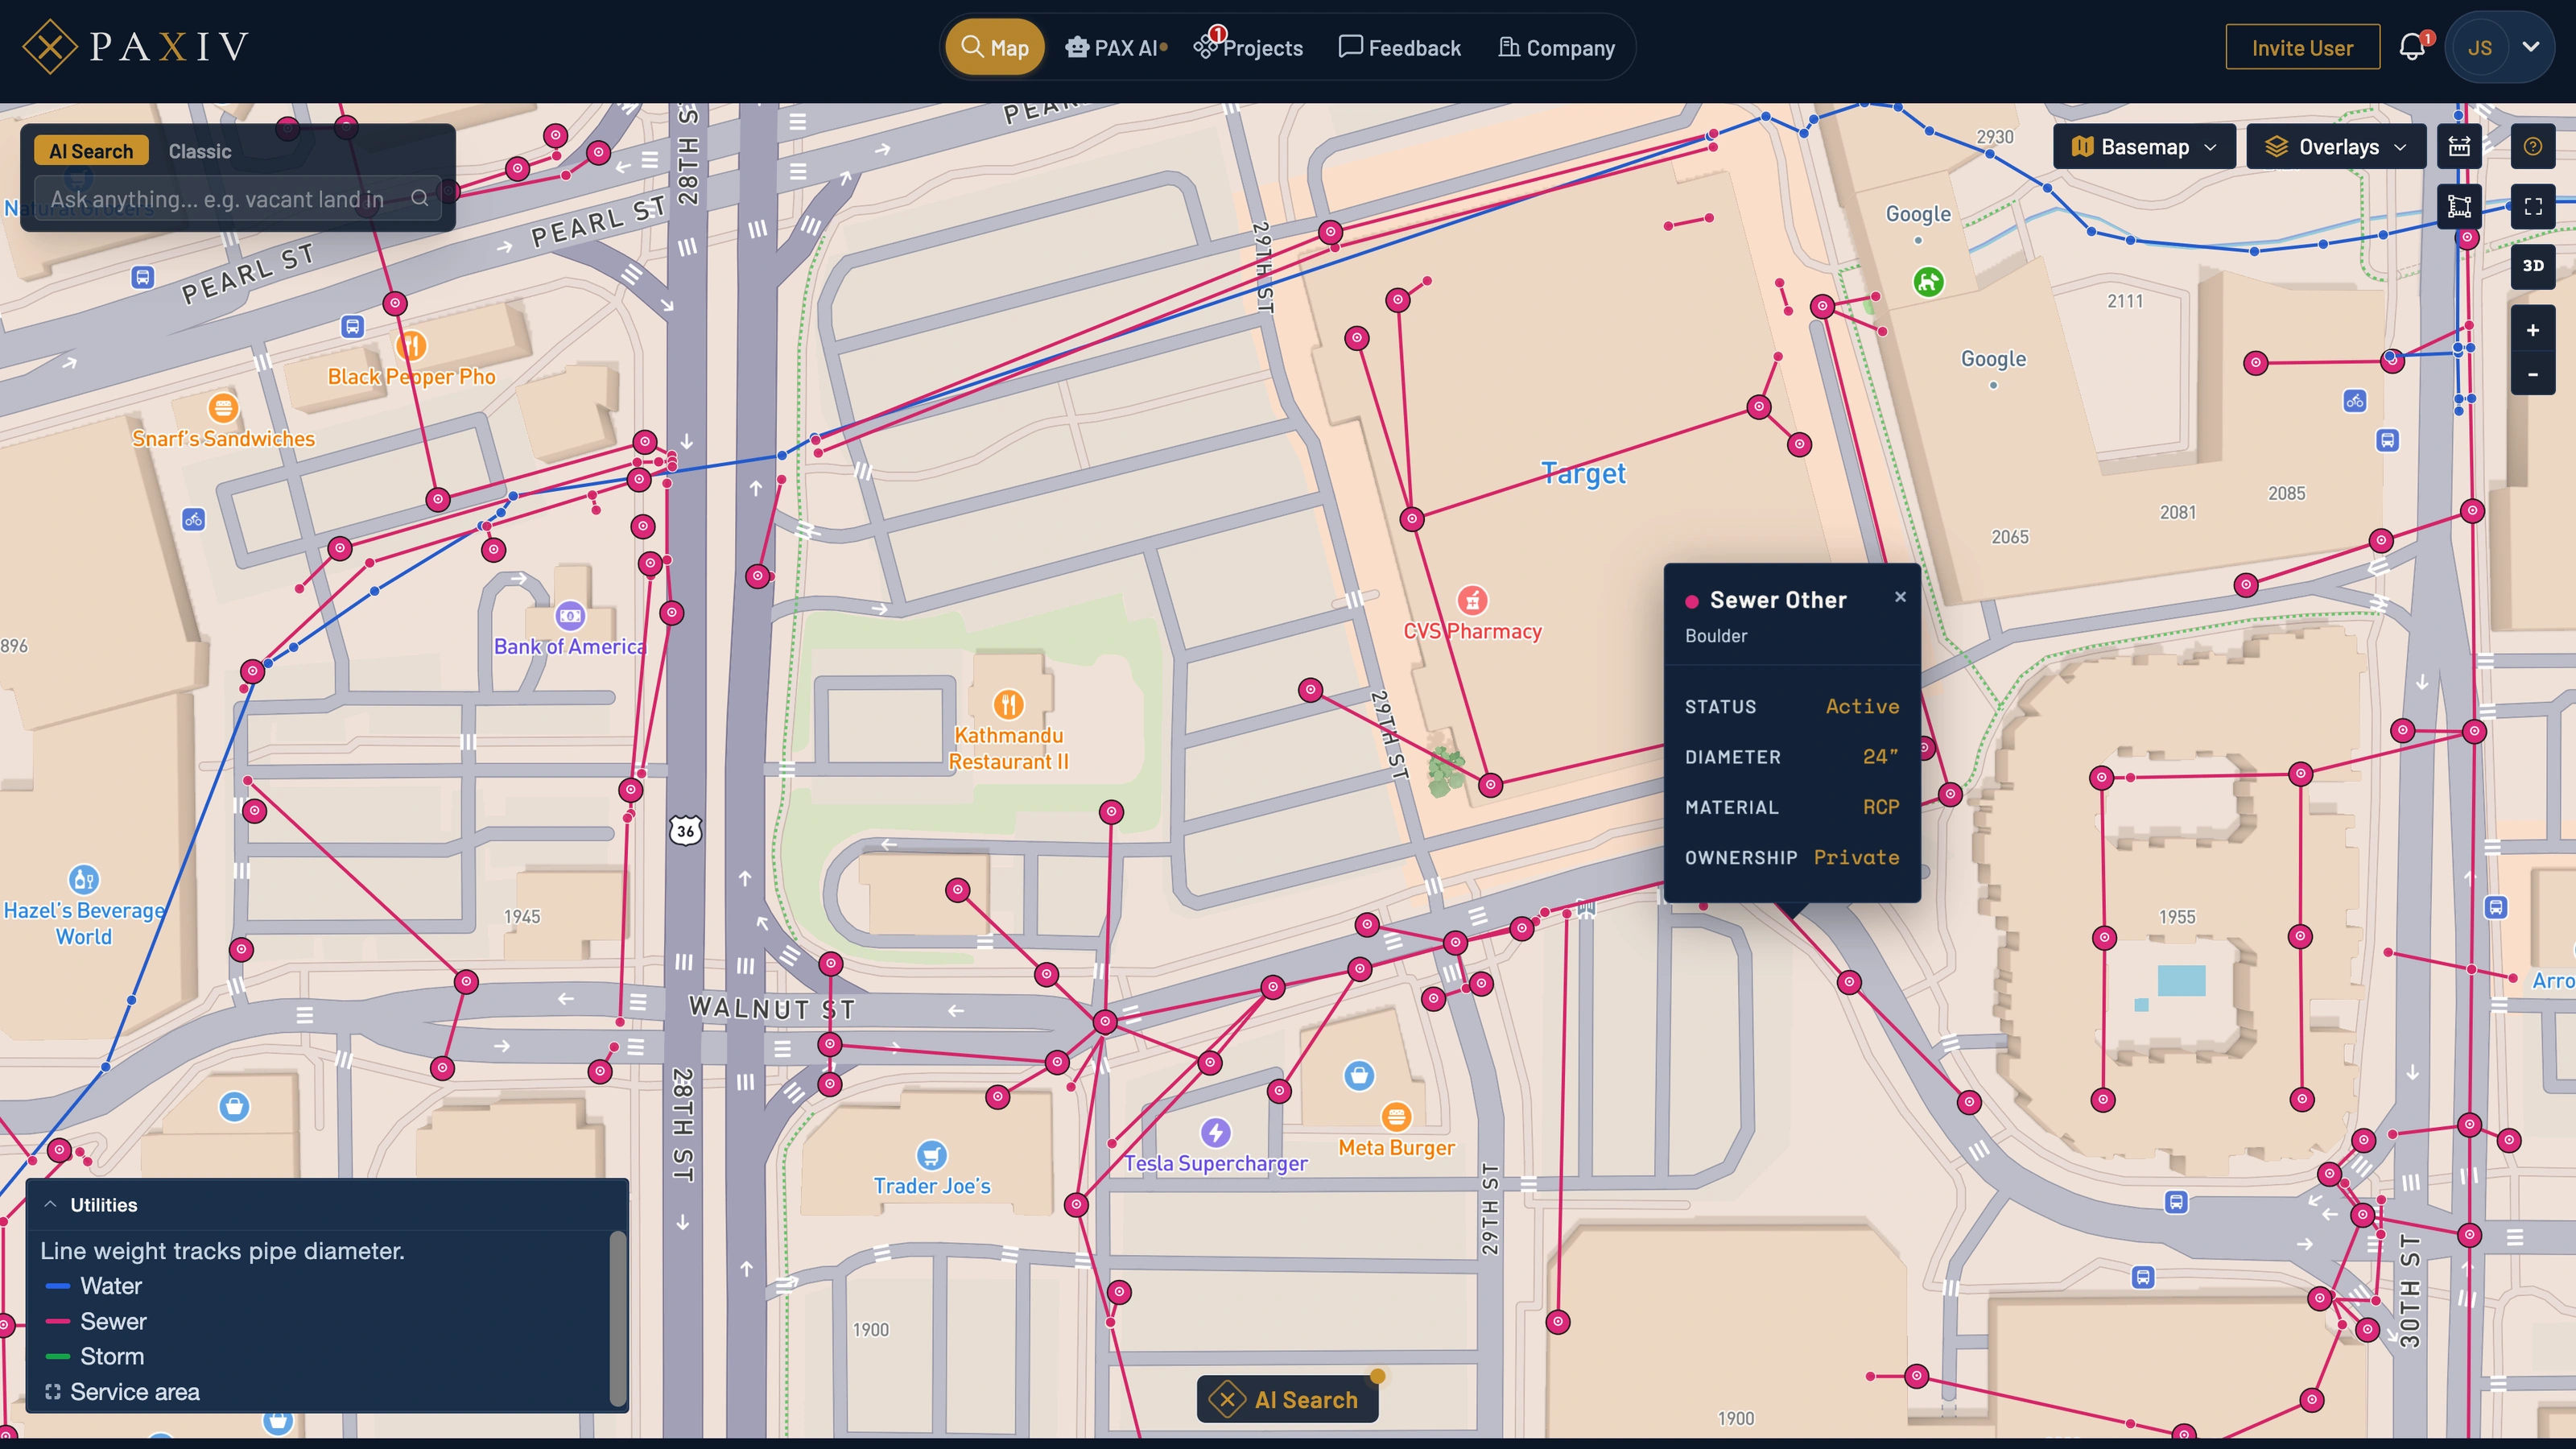Open the Basemap dropdown

[2144, 147]
